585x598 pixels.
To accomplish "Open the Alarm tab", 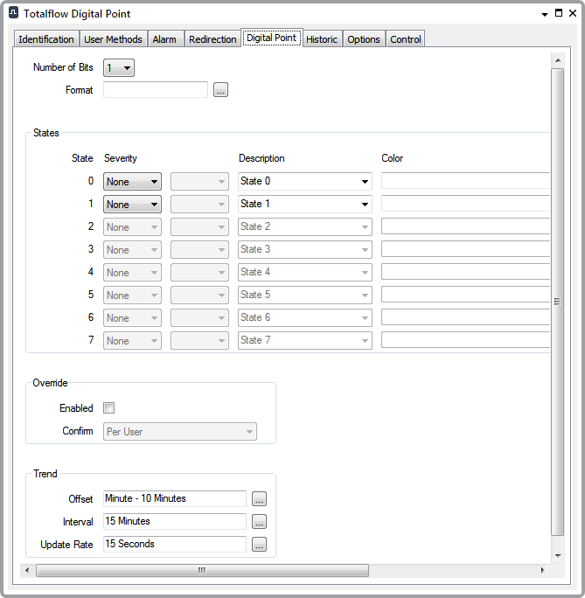I will [x=164, y=39].
